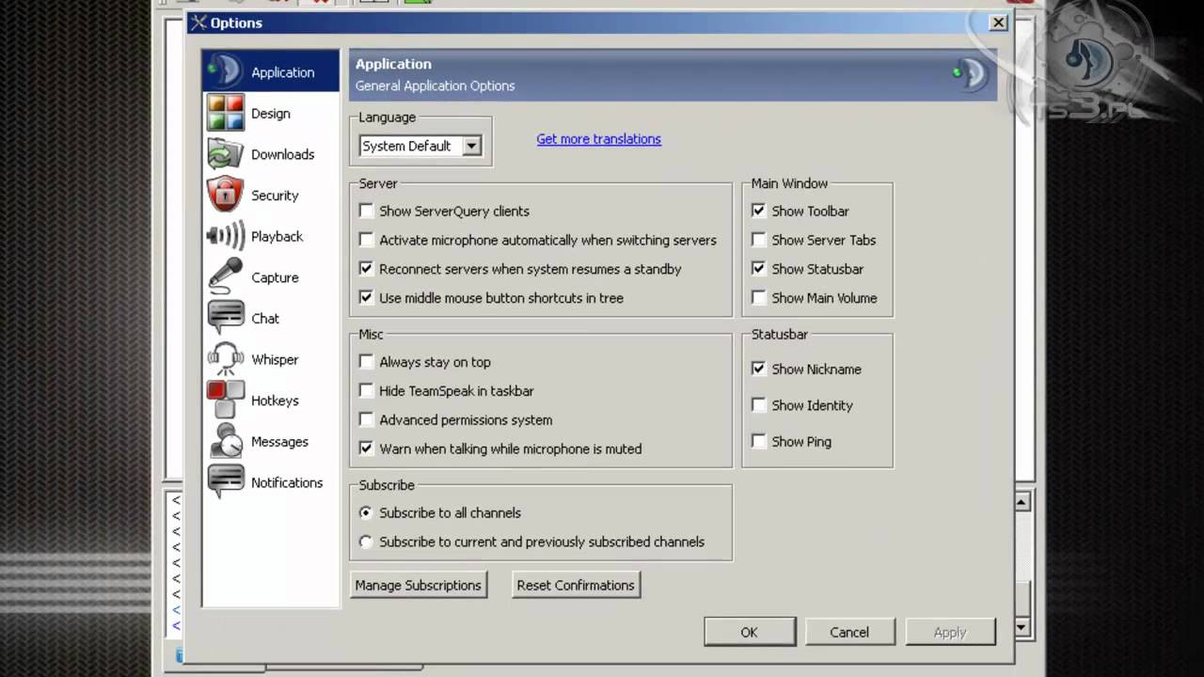Open the Chat speech bubble icon
This screenshot has height=677, width=1204.
click(225, 318)
